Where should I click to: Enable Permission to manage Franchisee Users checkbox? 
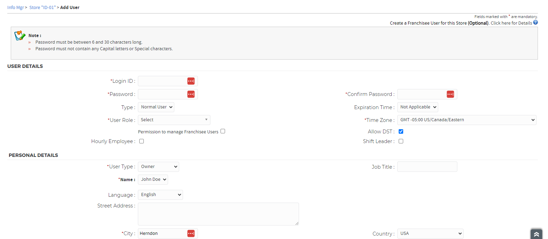[223, 131]
